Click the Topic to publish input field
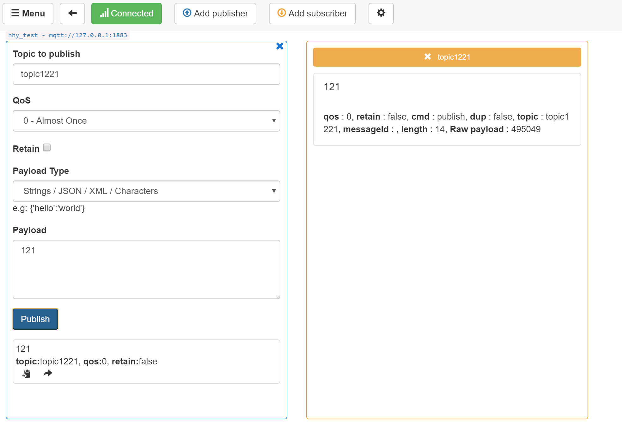The width and height of the screenshot is (622, 448). (x=146, y=74)
